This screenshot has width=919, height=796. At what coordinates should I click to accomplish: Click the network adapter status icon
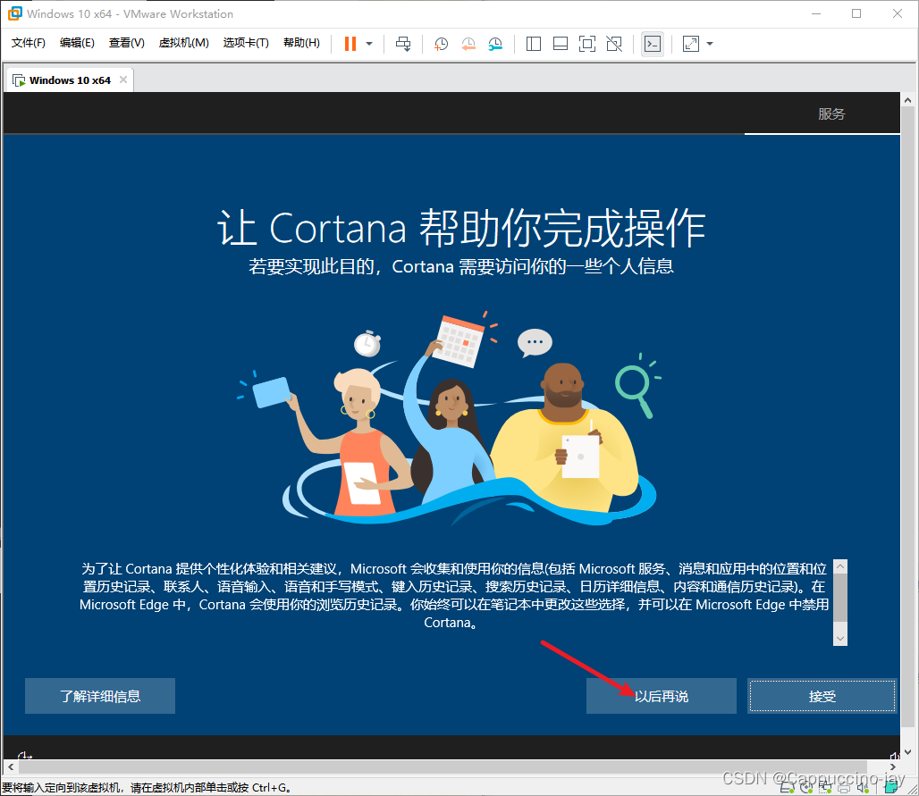825,788
